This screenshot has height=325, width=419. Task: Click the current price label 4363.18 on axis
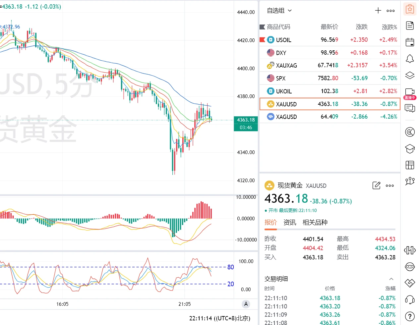[246, 120]
